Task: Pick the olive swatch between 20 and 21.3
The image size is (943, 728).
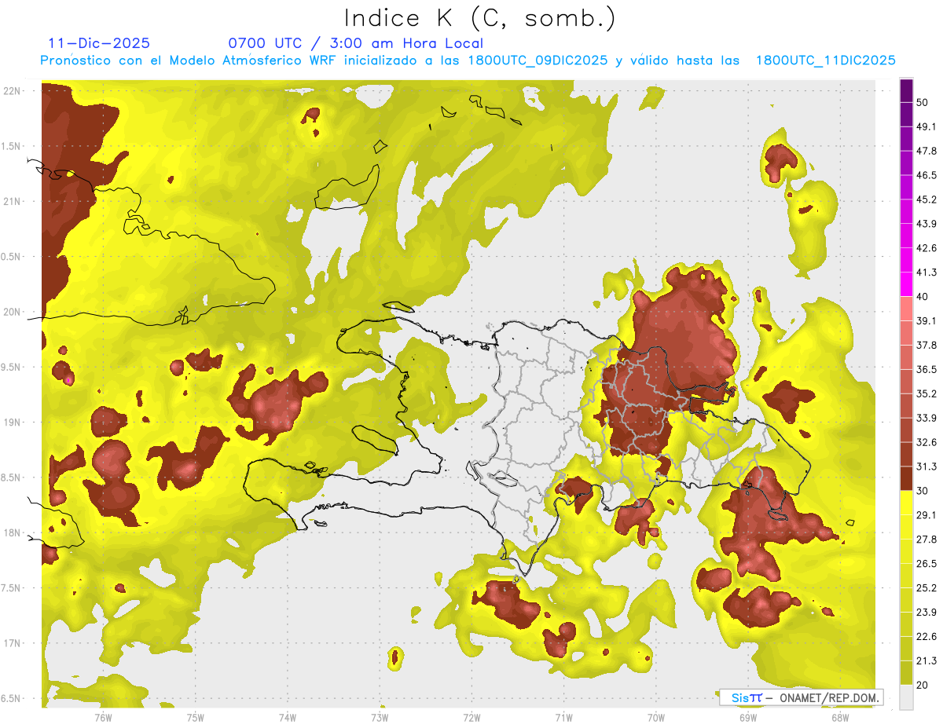Action: click(x=906, y=673)
